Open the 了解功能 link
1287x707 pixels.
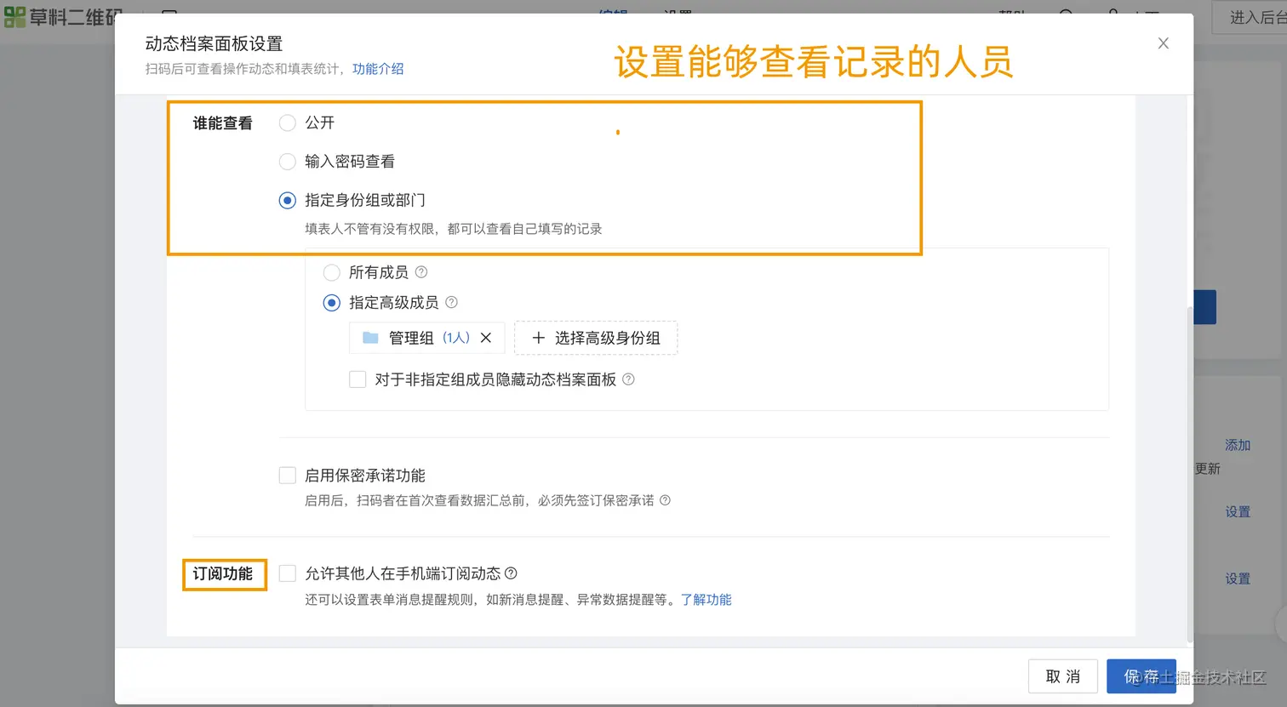[706, 600]
